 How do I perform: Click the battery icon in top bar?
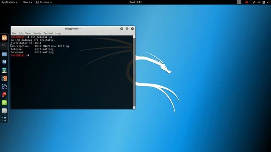pos(263,2)
